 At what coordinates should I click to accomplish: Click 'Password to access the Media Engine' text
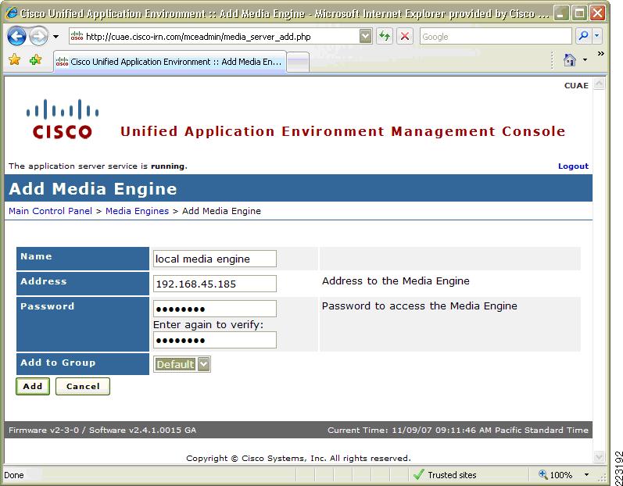420,306
